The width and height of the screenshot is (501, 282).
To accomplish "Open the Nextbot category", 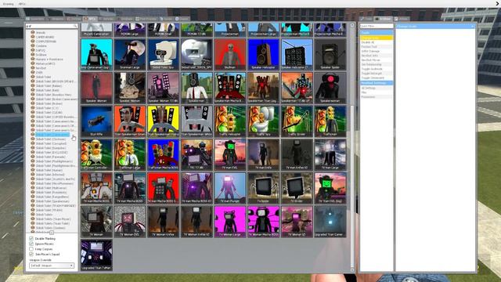I will pos(41,68).
